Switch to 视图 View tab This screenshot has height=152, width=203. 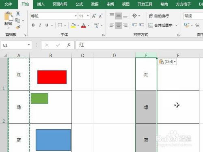(x=126, y=4)
